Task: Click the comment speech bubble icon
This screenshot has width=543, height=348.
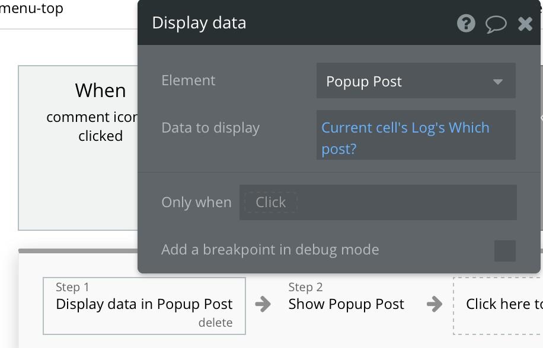Action: (x=496, y=24)
